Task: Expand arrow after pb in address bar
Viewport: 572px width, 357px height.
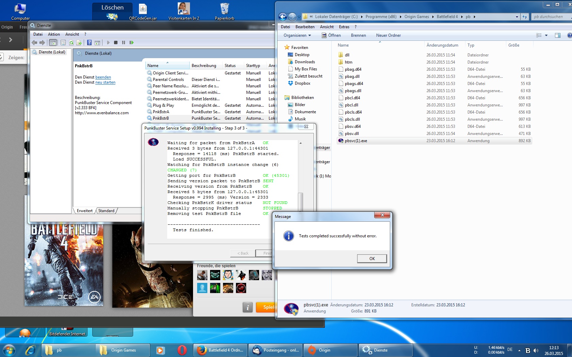Action: (x=474, y=17)
